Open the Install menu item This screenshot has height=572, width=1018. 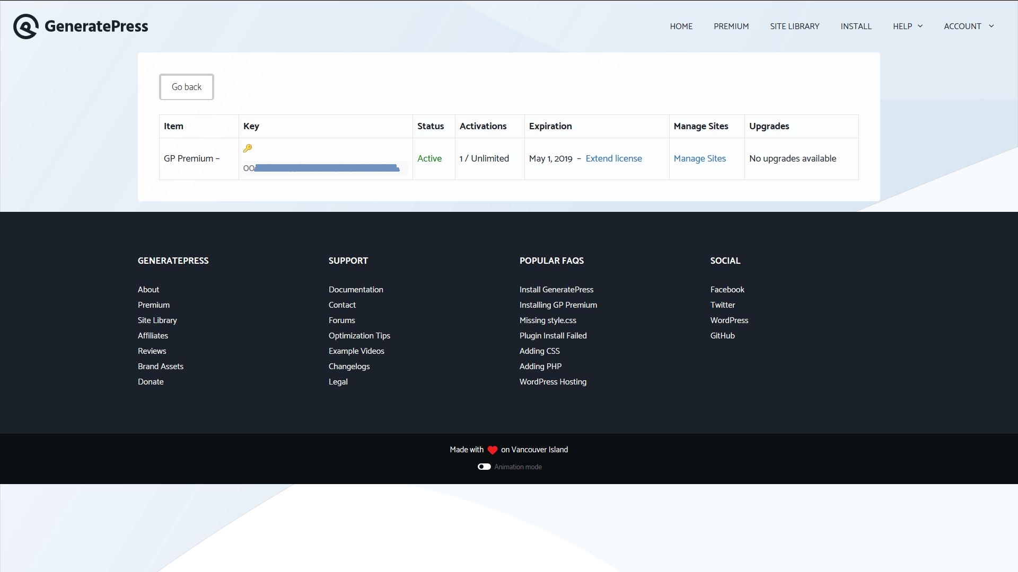pos(856,26)
